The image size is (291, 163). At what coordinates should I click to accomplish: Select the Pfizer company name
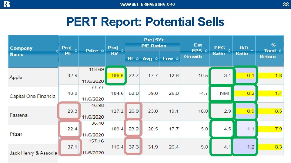click(x=16, y=134)
